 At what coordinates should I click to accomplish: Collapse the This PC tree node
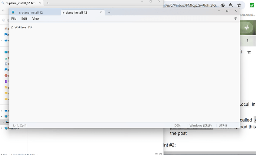click(x=1, y=116)
